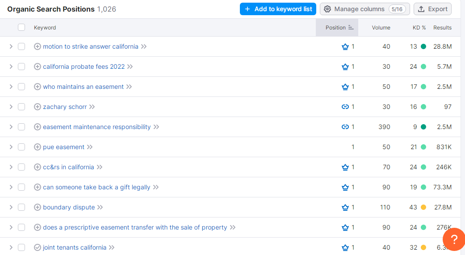
Task: Click the 73.3M results value
Action: point(442,188)
